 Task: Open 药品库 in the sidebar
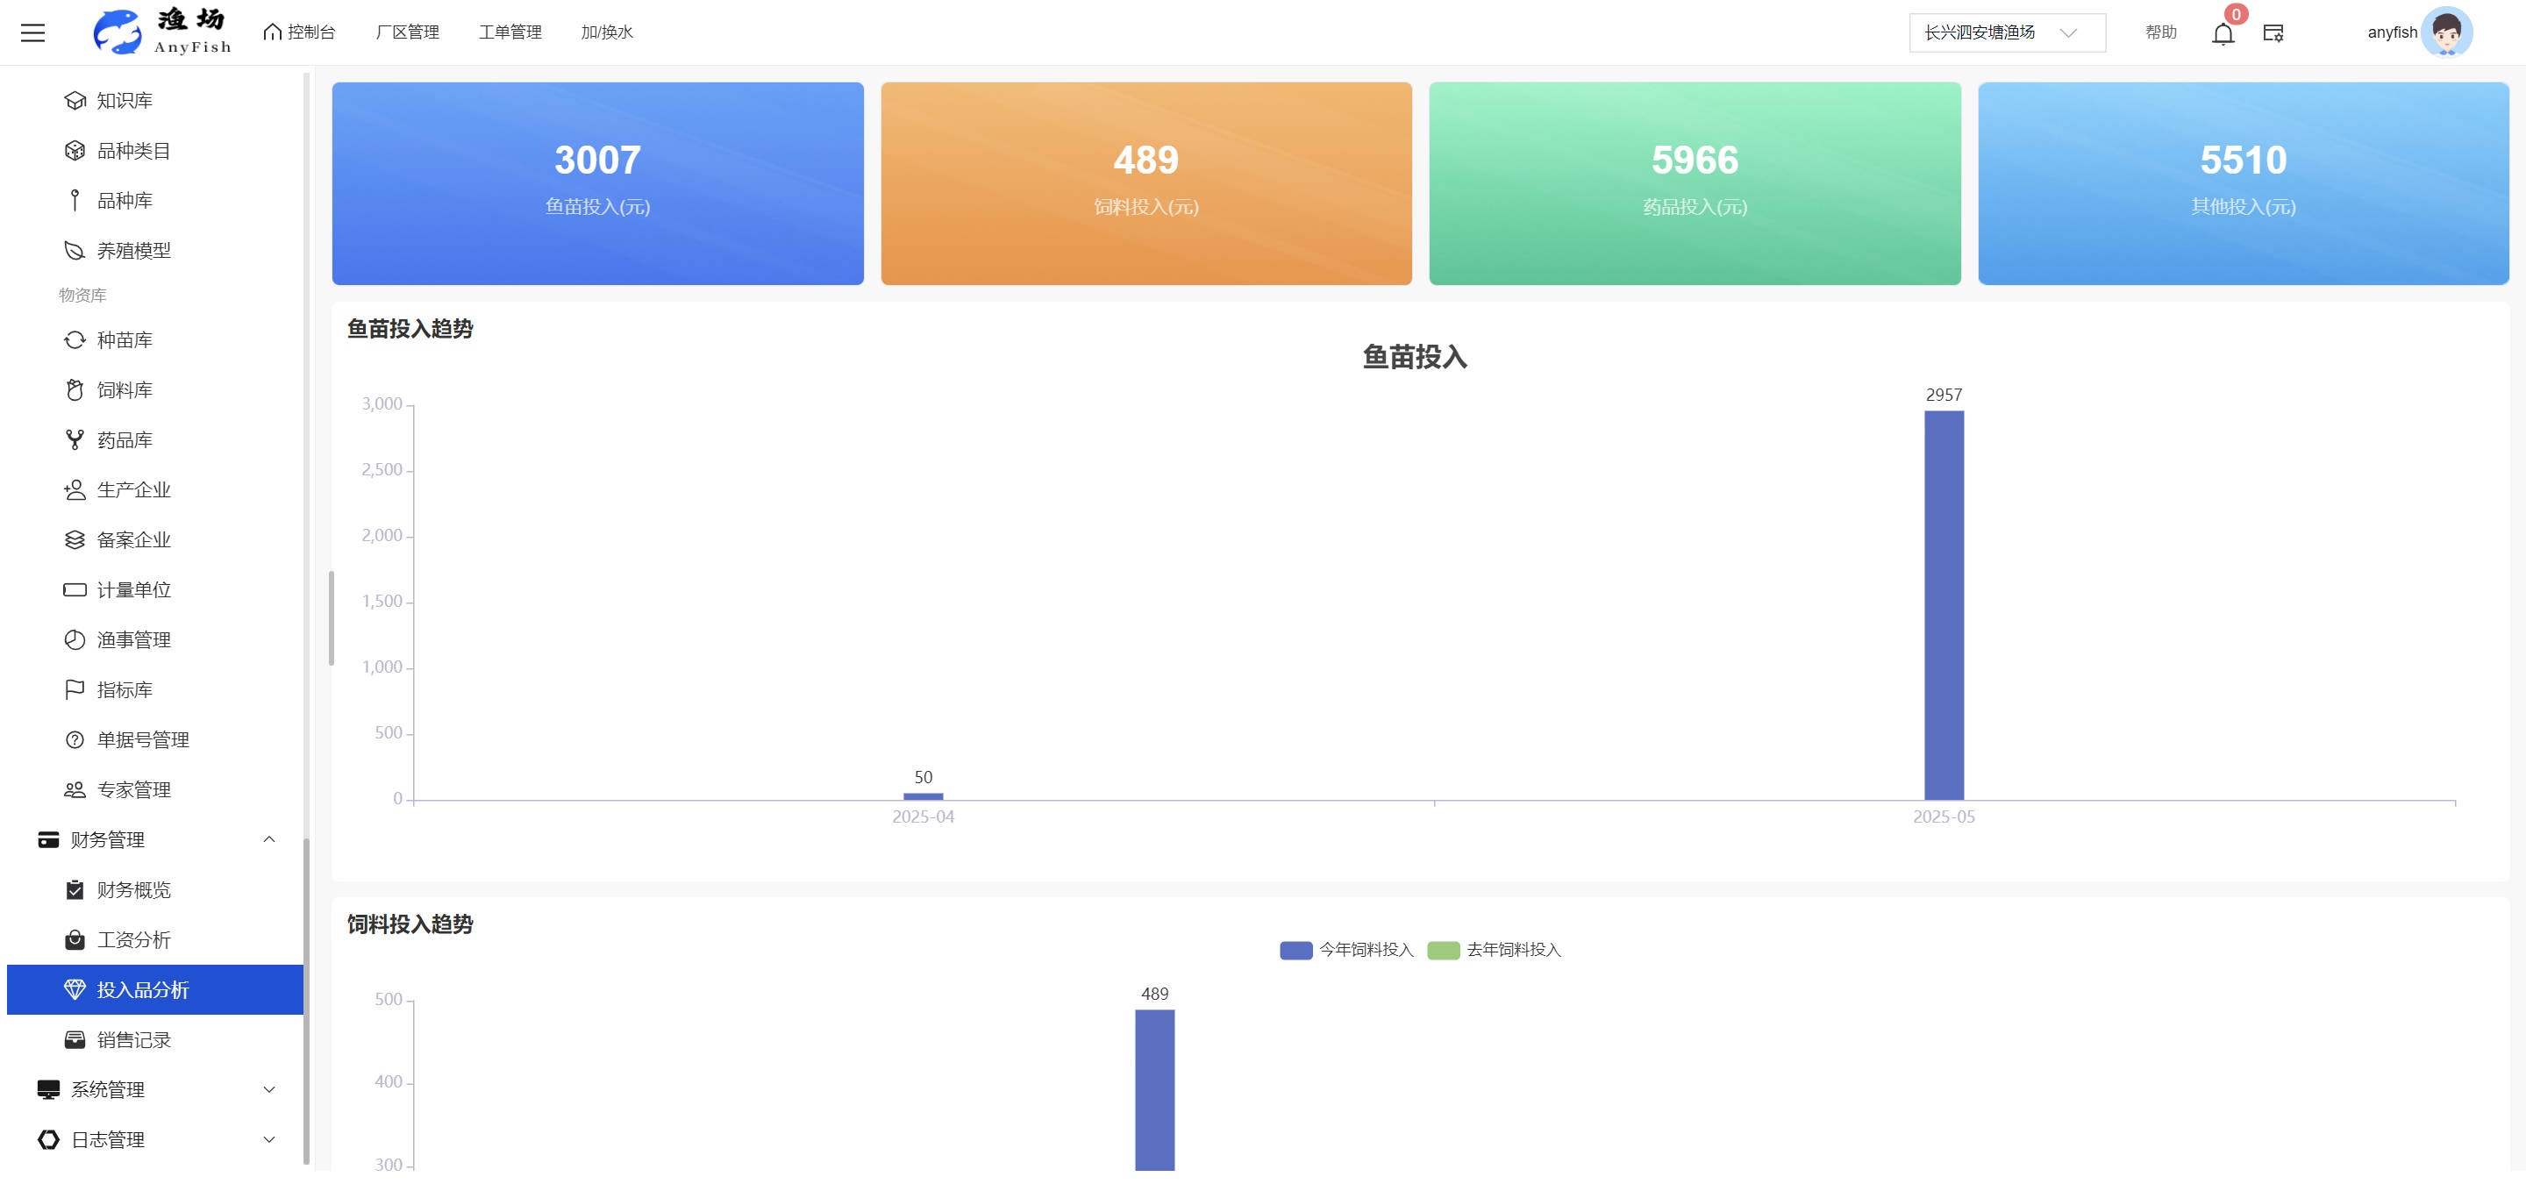(x=124, y=440)
